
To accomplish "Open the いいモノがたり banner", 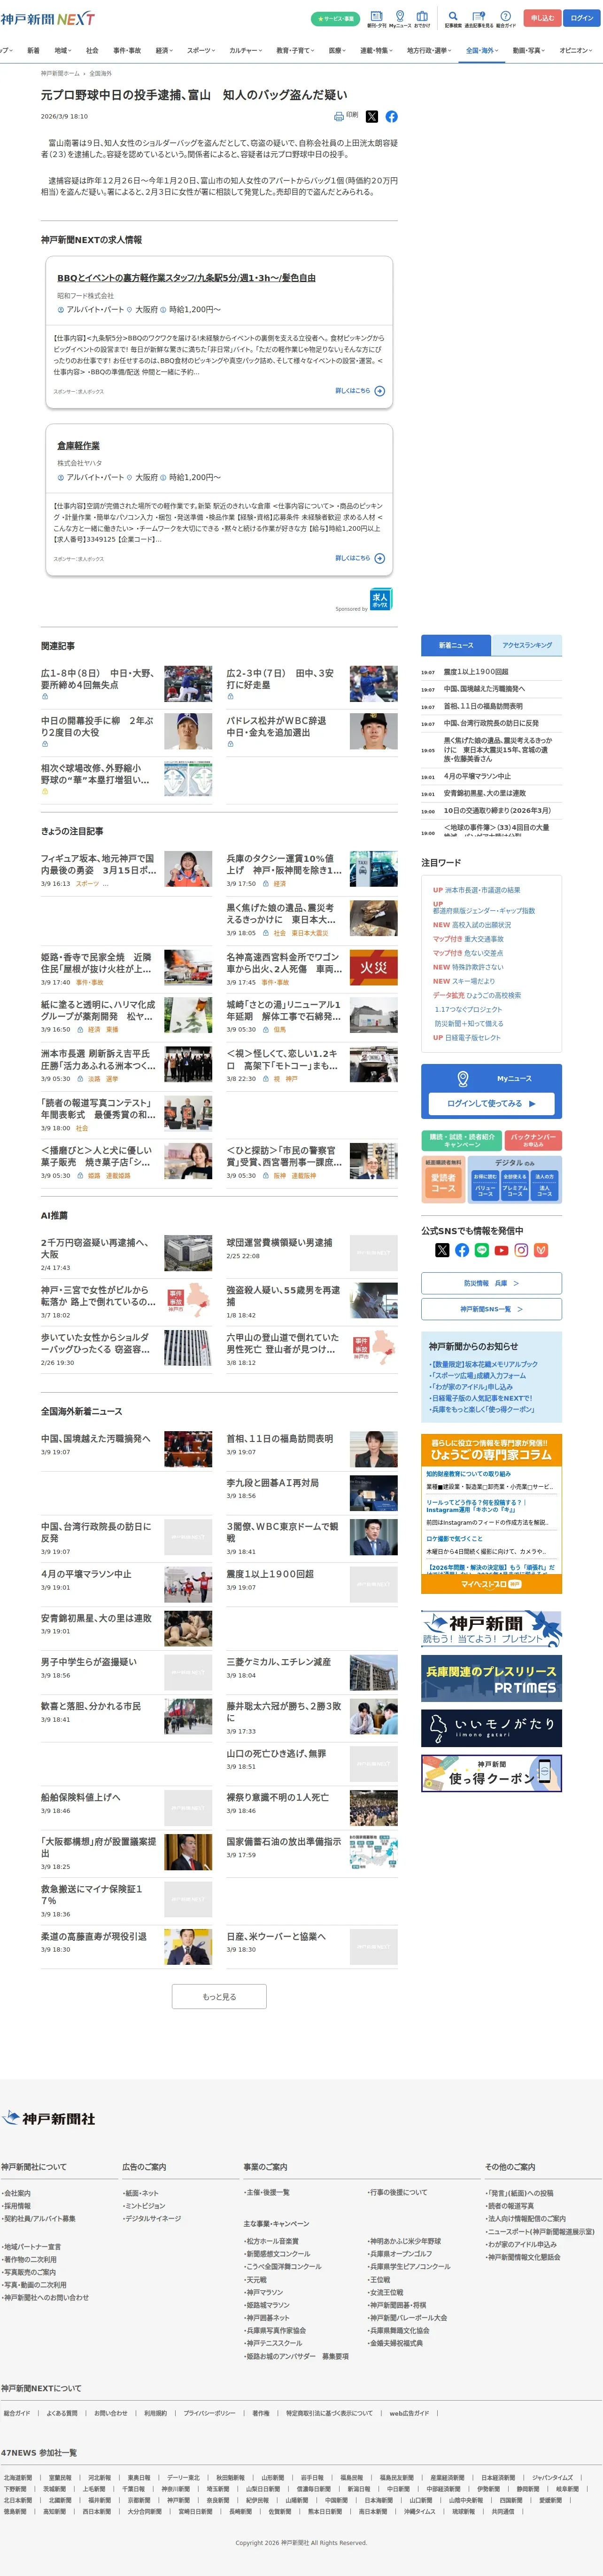I will [491, 1728].
